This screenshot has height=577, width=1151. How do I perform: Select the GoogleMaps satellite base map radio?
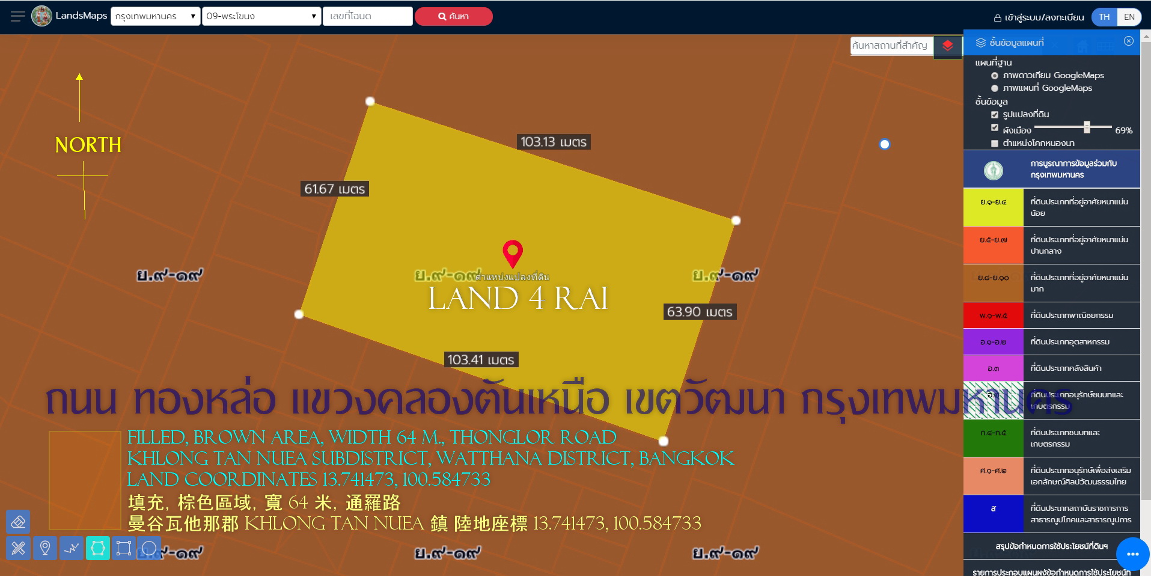coord(995,76)
